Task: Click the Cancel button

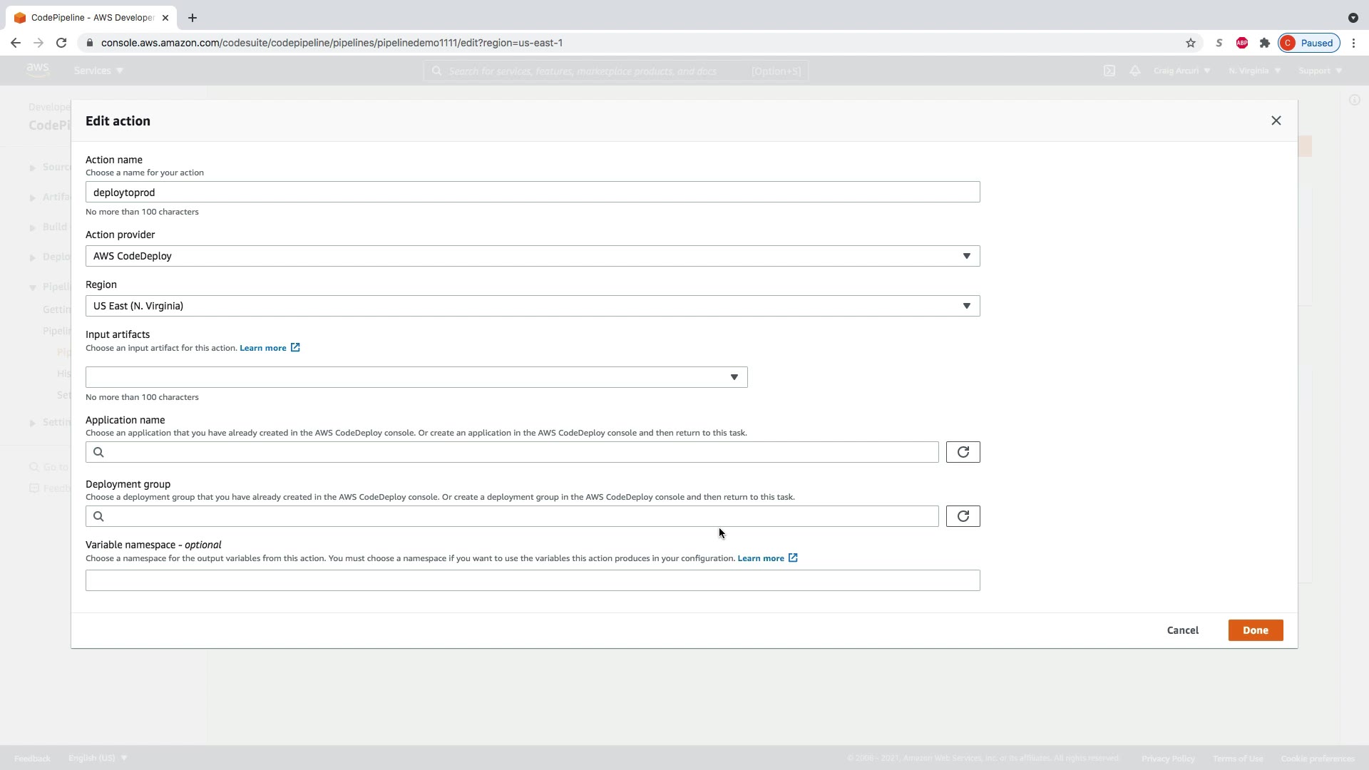Action: pyautogui.click(x=1182, y=630)
